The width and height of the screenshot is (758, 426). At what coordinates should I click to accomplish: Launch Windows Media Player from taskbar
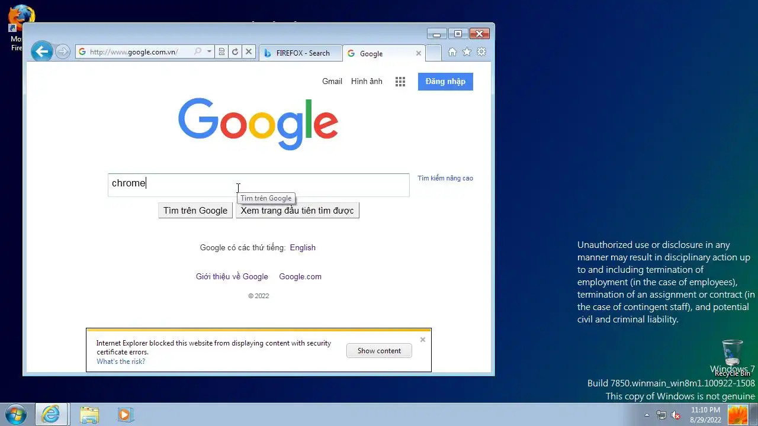125,414
